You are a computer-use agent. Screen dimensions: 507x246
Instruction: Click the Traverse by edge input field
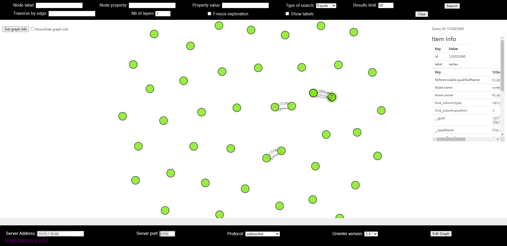click(72, 13)
